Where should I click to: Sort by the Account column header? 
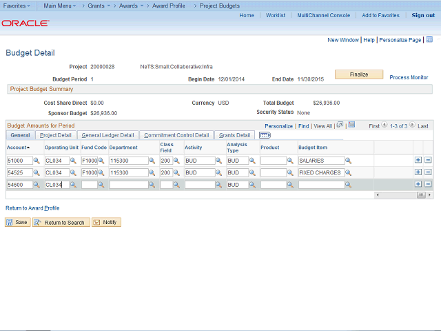pos(18,147)
